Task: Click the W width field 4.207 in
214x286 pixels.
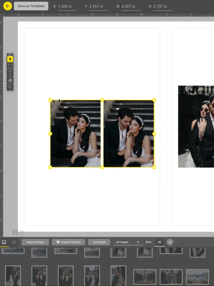Action: click(131, 6)
